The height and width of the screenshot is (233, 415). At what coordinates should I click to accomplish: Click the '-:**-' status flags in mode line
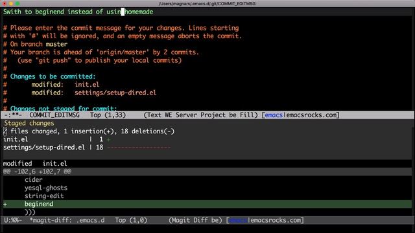pyautogui.click(x=13, y=115)
